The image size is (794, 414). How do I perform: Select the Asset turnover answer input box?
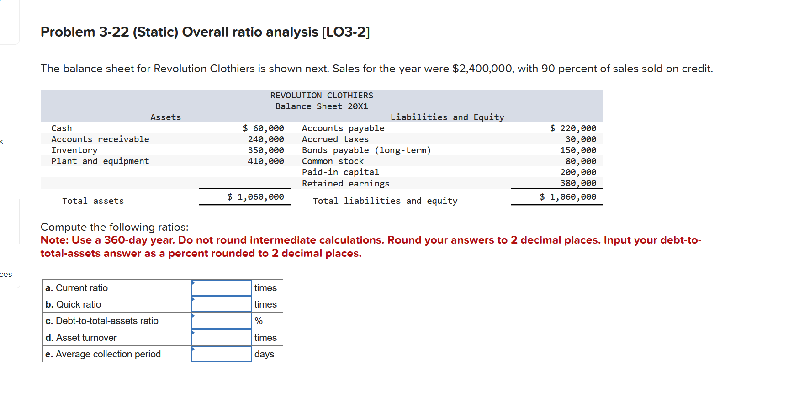click(x=222, y=337)
